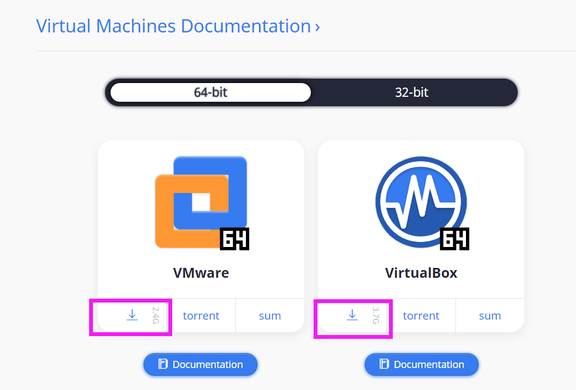This screenshot has height=390, width=576.
Task: Click the 3.7G size label for VirtualBox
Action: point(376,315)
